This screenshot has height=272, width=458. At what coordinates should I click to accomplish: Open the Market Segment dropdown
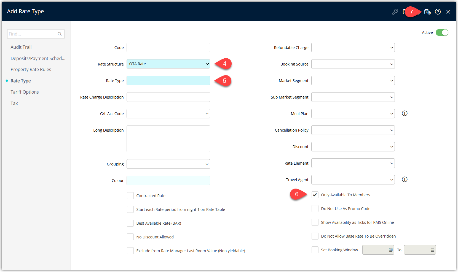pyautogui.click(x=353, y=81)
